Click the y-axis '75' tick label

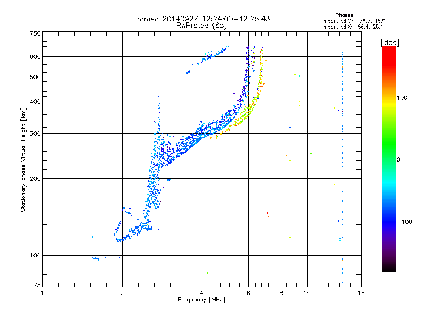(37, 285)
